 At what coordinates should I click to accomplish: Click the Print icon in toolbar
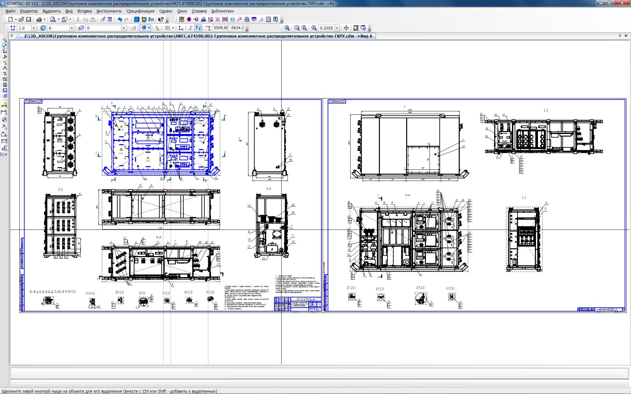39,19
